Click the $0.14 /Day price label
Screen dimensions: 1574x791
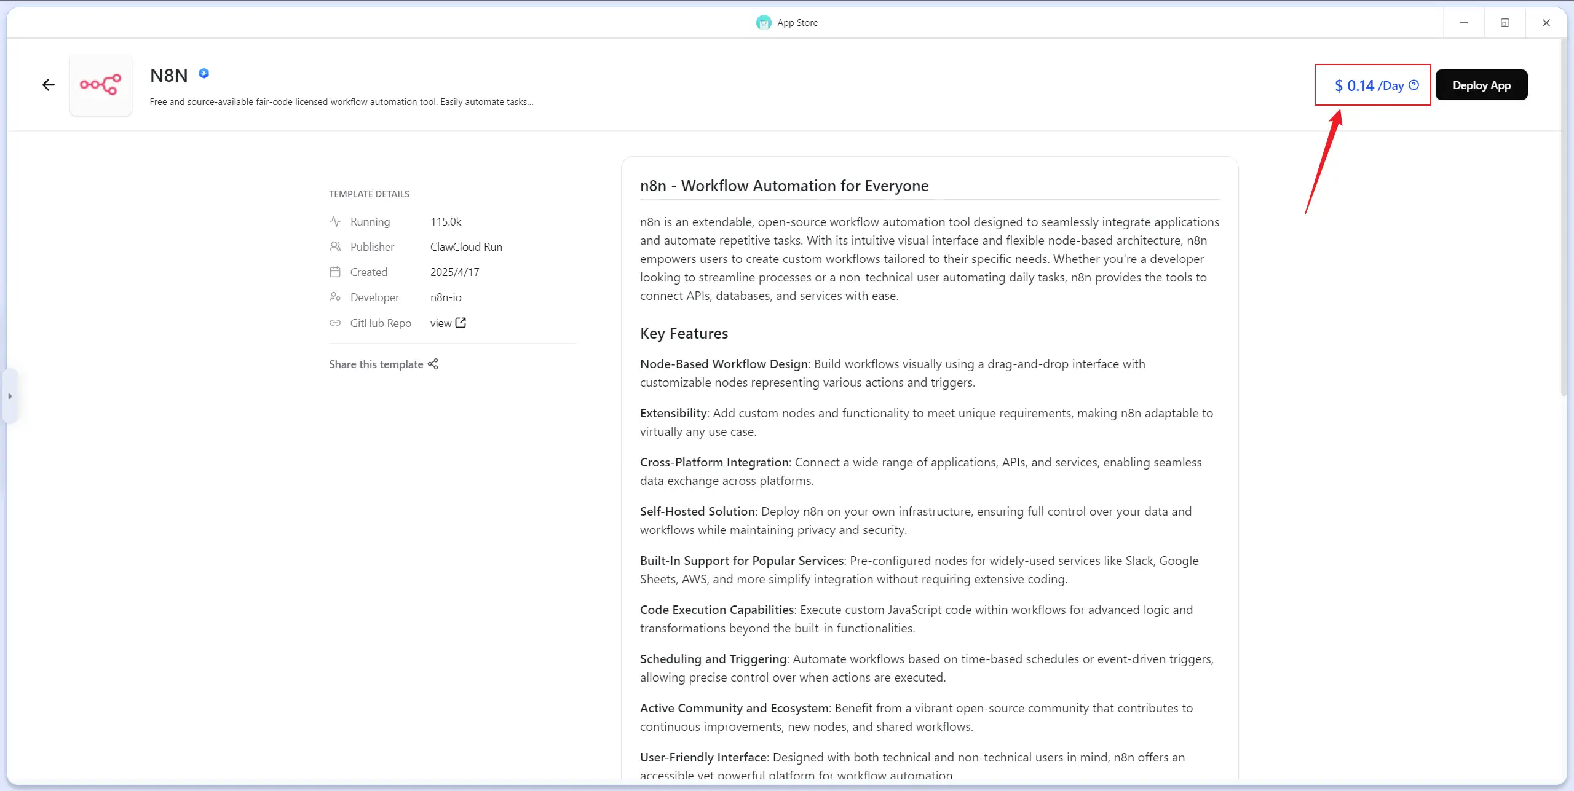[1369, 85]
